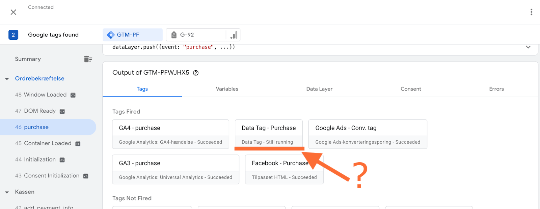The height and width of the screenshot is (209, 540).
Task: Click the code icon beside Window Loaded
Action: pos(73,95)
